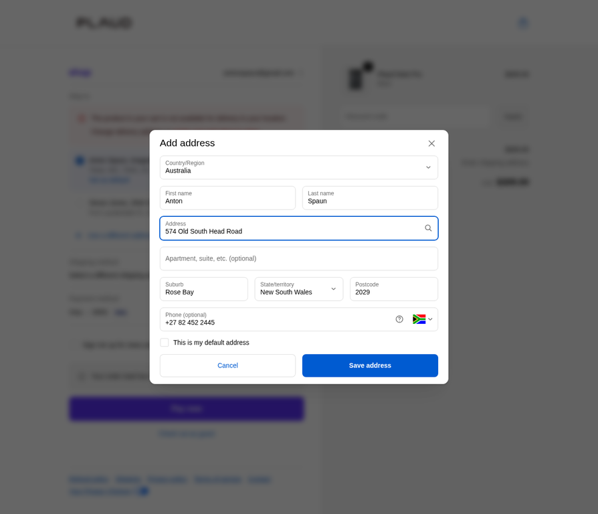Image resolution: width=598 pixels, height=514 pixels.
Task: Click the Save address button
Action: pos(370,365)
